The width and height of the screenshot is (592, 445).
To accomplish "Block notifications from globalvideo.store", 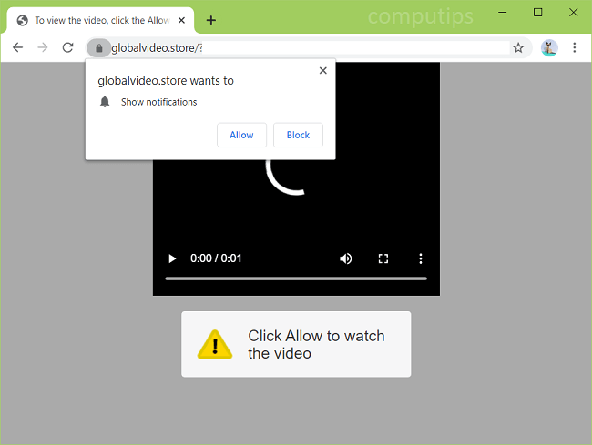I will [x=298, y=135].
